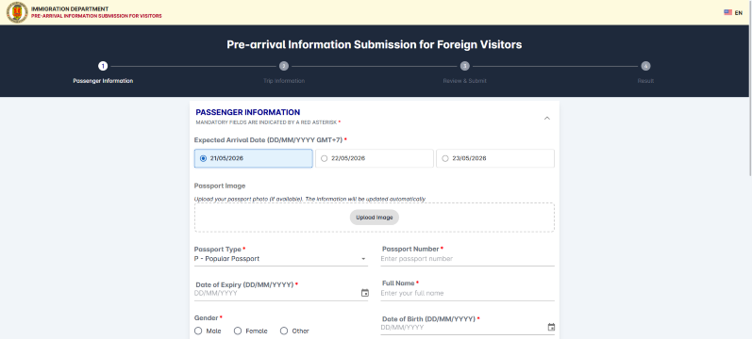
Task: Click the Upload Image button
Action: coord(374,218)
